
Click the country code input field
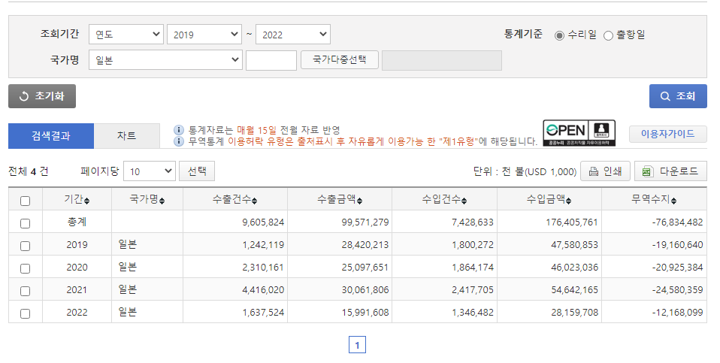[x=271, y=60]
